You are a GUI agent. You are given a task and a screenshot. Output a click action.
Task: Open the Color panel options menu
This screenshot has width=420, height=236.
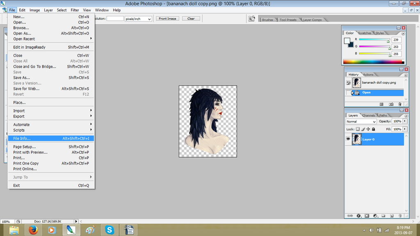pos(403,34)
